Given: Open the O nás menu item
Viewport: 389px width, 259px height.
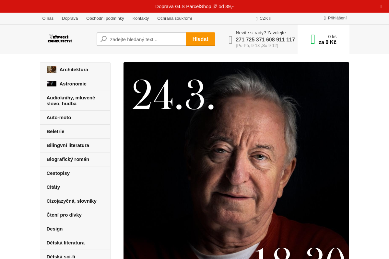Looking at the screenshot, I should pyautogui.click(x=48, y=18).
